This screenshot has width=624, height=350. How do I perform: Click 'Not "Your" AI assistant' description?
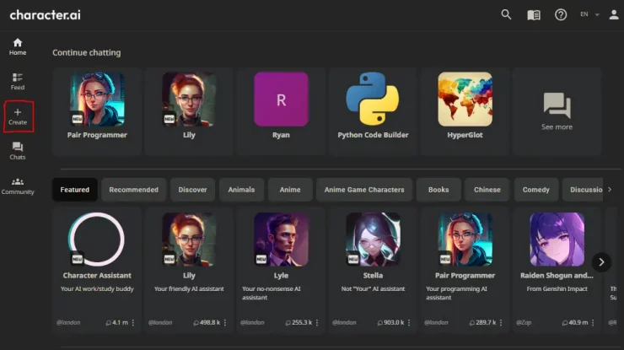click(373, 288)
